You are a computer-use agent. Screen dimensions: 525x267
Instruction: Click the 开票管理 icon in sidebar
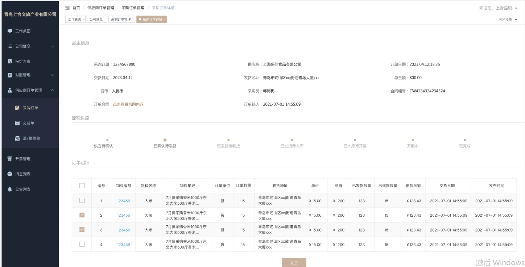(10, 159)
